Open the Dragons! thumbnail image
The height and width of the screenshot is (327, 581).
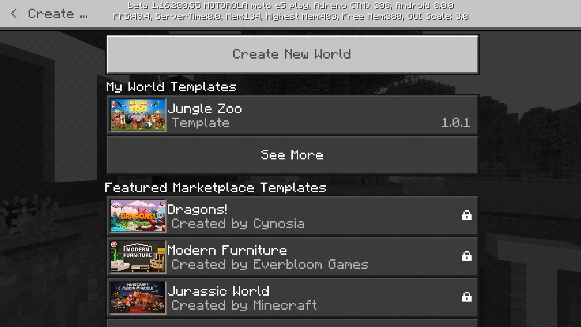pyautogui.click(x=138, y=216)
